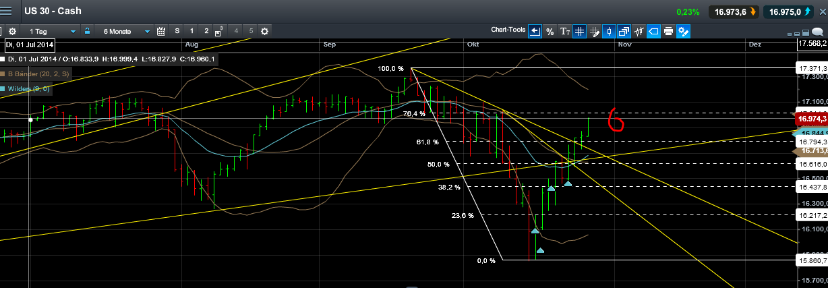This screenshot has height=288, width=828.
Task: Toggle the chart grid lines
Action: (580, 31)
